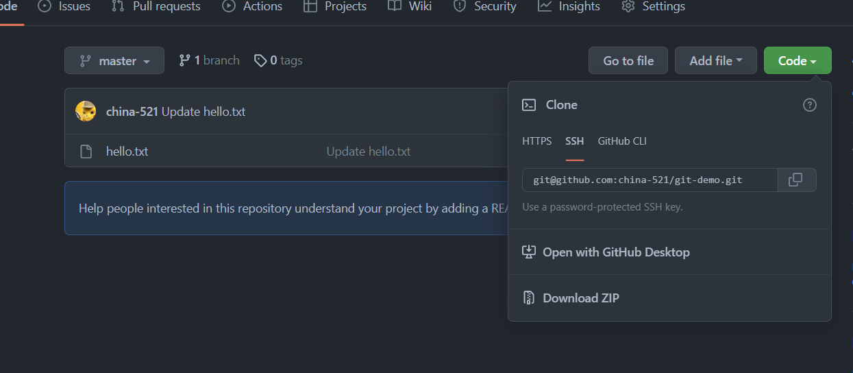Click the Clone help question icon
The image size is (853, 373).
point(810,105)
